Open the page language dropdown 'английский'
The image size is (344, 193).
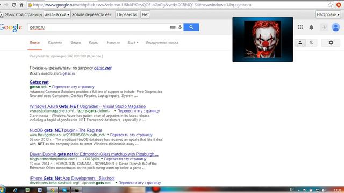pyautogui.click(x=57, y=14)
